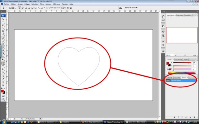Toggle Quick Mask mode in toolbox
Viewport: 199px width, 124px height.
tap(3, 96)
